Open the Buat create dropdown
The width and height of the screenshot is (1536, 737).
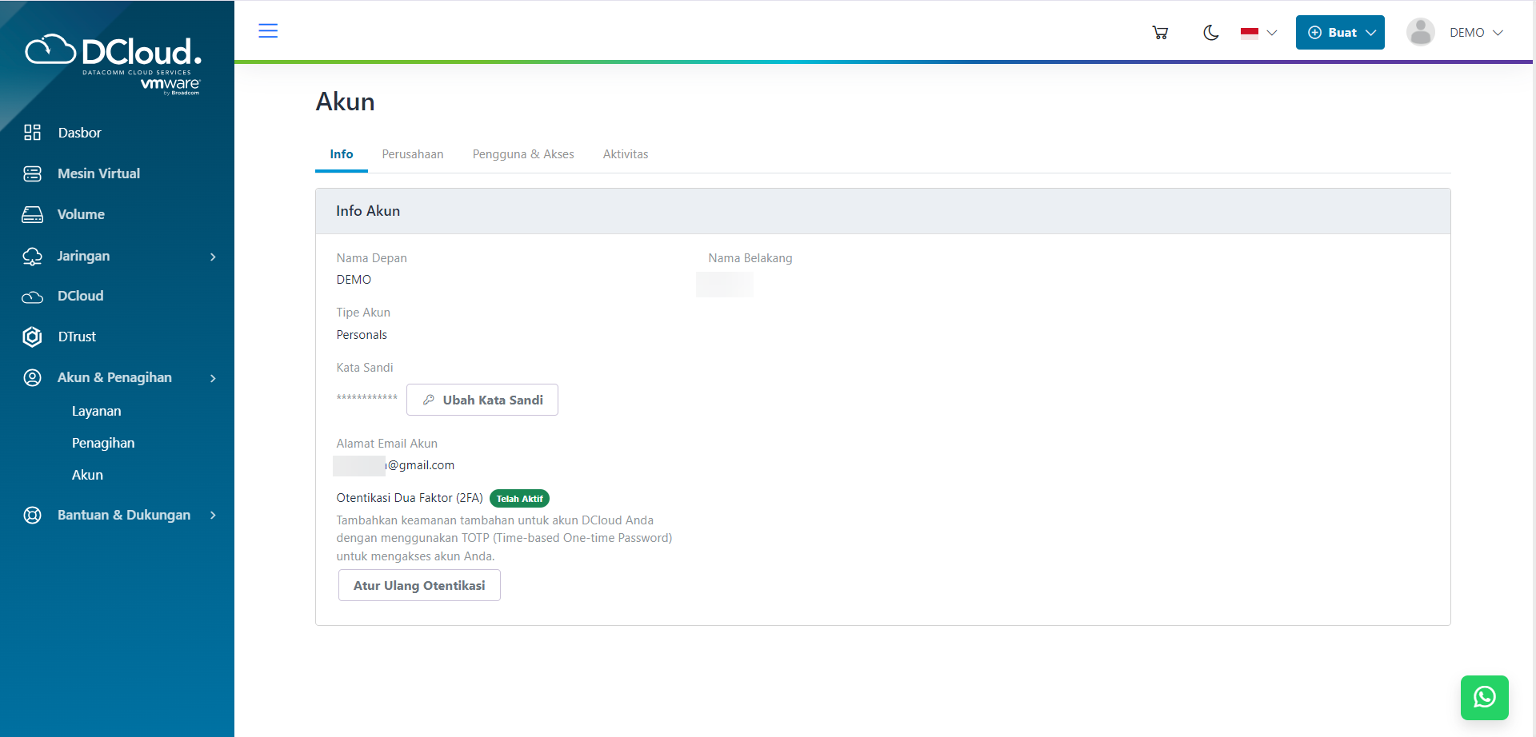coord(1340,33)
